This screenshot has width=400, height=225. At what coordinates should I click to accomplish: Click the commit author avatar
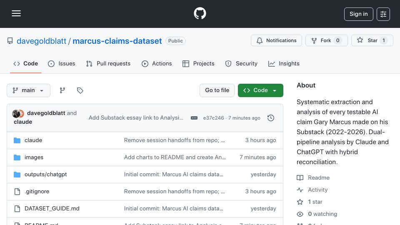tap(16, 113)
